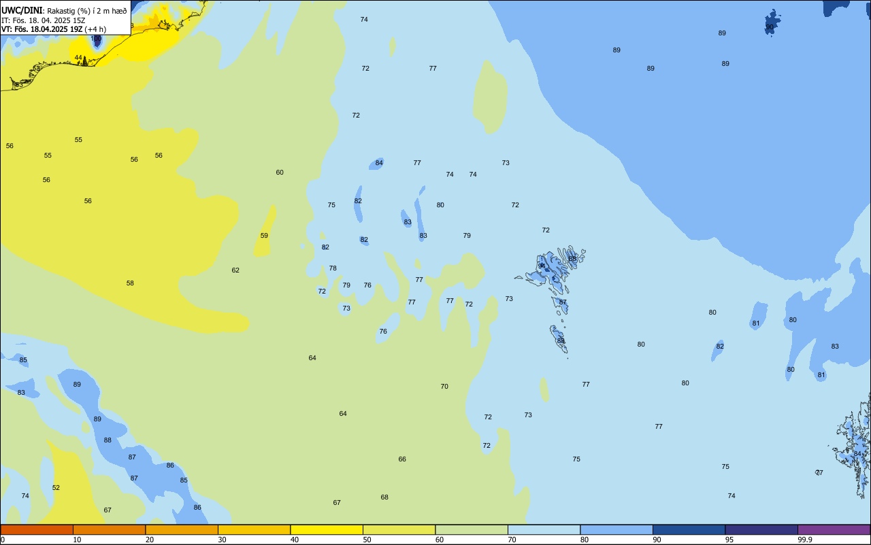This screenshot has height=545, width=871.
Task: Click the map value '59' in the yellow strip
Action: [264, 236]
